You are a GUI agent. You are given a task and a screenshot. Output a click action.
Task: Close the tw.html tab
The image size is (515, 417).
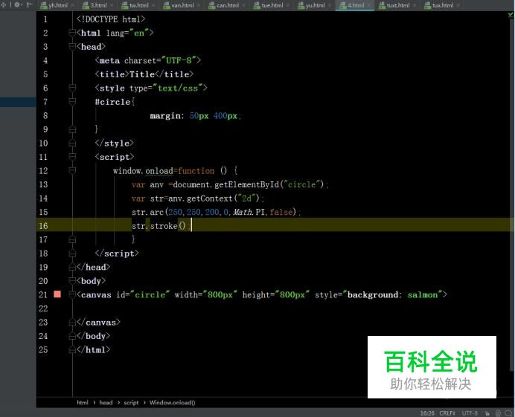pos(153,5)
